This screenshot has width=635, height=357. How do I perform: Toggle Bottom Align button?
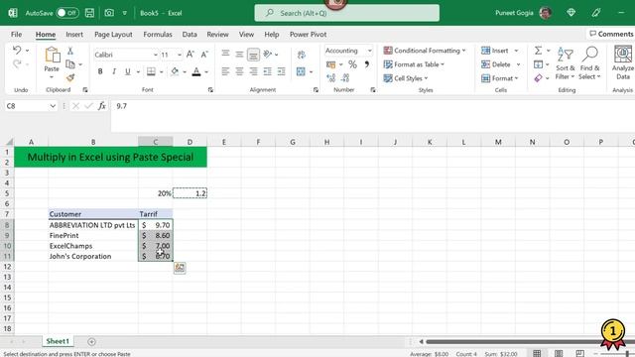[254, 54]
